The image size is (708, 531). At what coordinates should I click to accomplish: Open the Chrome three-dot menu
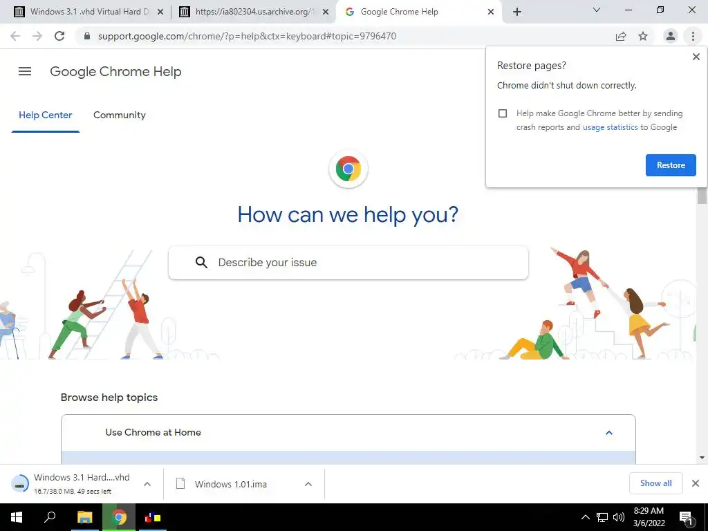693,36
